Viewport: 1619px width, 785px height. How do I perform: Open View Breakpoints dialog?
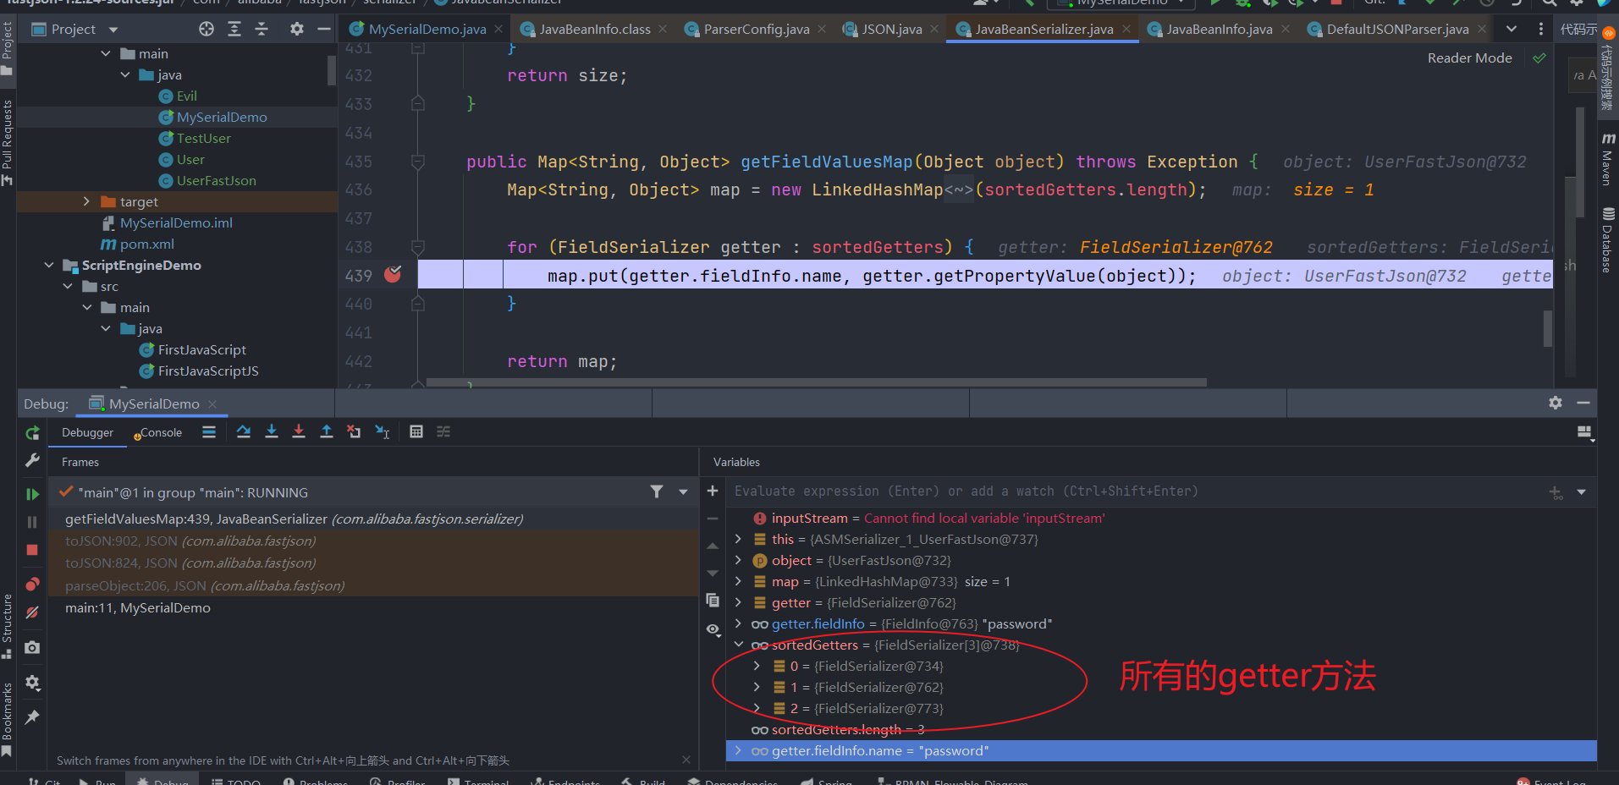[32, 584]
